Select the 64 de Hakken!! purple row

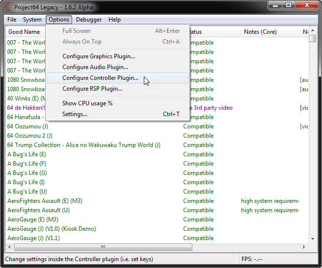(26, 108)
